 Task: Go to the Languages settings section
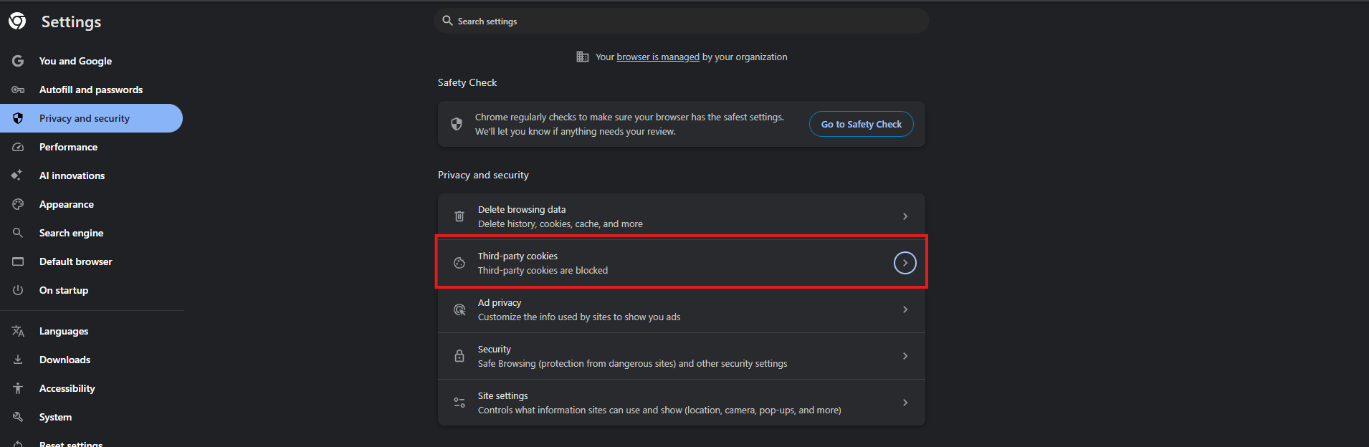(x=64, y=331)
